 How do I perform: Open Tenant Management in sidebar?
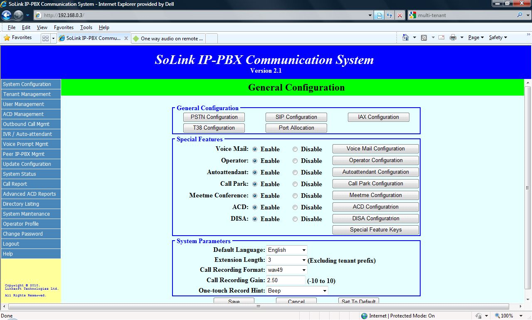click(31, 94)
